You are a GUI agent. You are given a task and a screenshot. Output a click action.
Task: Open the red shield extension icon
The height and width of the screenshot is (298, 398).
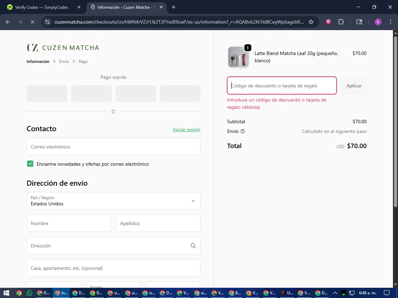click(x=328, y=22)
